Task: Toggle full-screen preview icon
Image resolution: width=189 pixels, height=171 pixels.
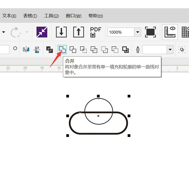Action: tap(150, 32)
